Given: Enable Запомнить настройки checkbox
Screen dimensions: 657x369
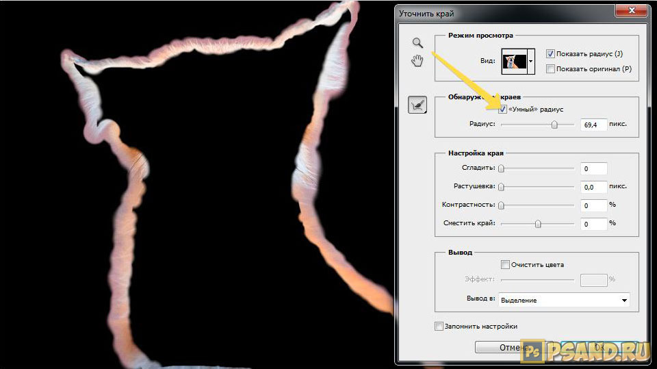Looking at the screenshot, I should (439, 326).
